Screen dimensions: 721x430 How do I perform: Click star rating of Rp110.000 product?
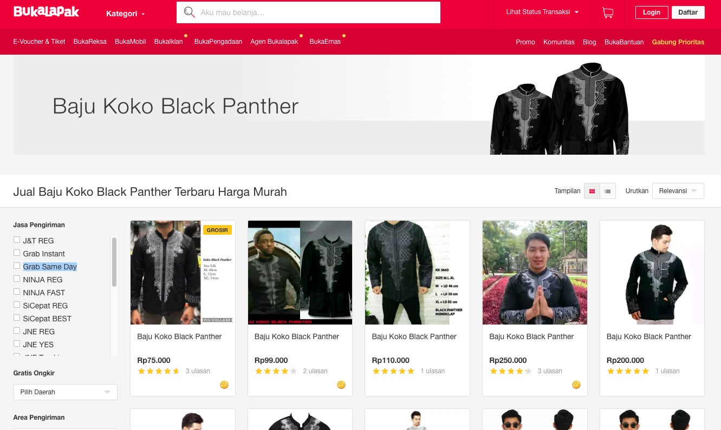pyautogui.click(x=393, y=371)
